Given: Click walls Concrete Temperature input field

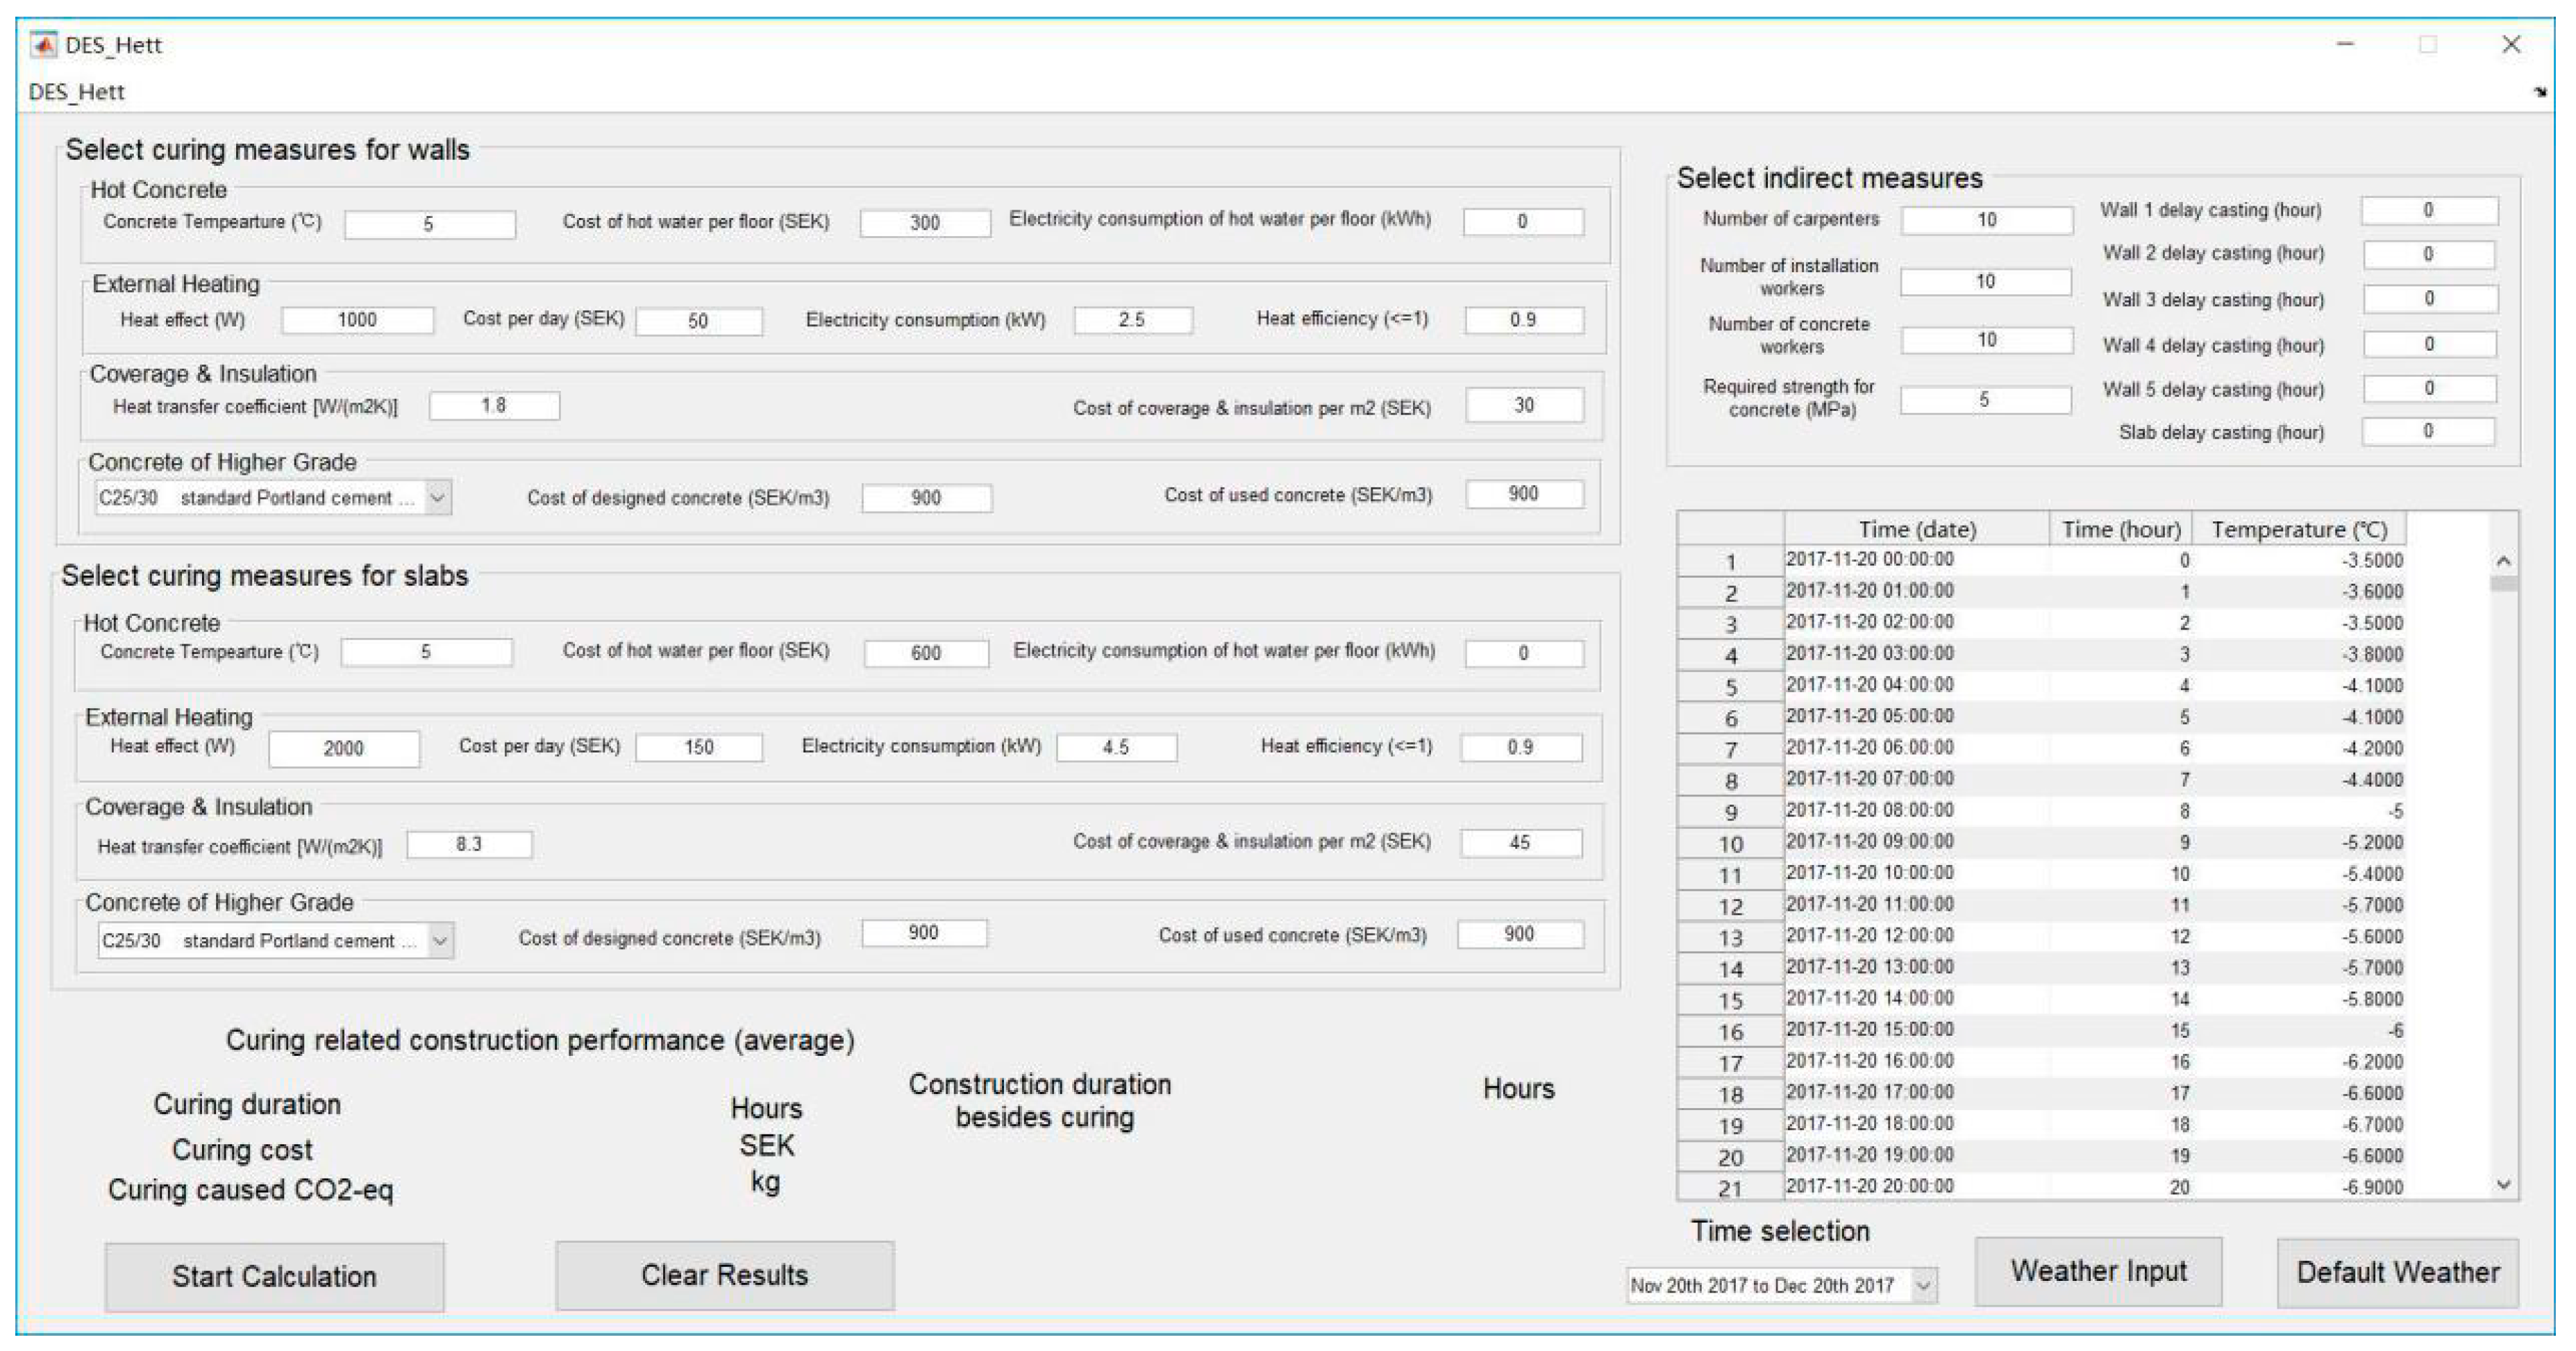Looking at the screenshot, I should point(430,224).
